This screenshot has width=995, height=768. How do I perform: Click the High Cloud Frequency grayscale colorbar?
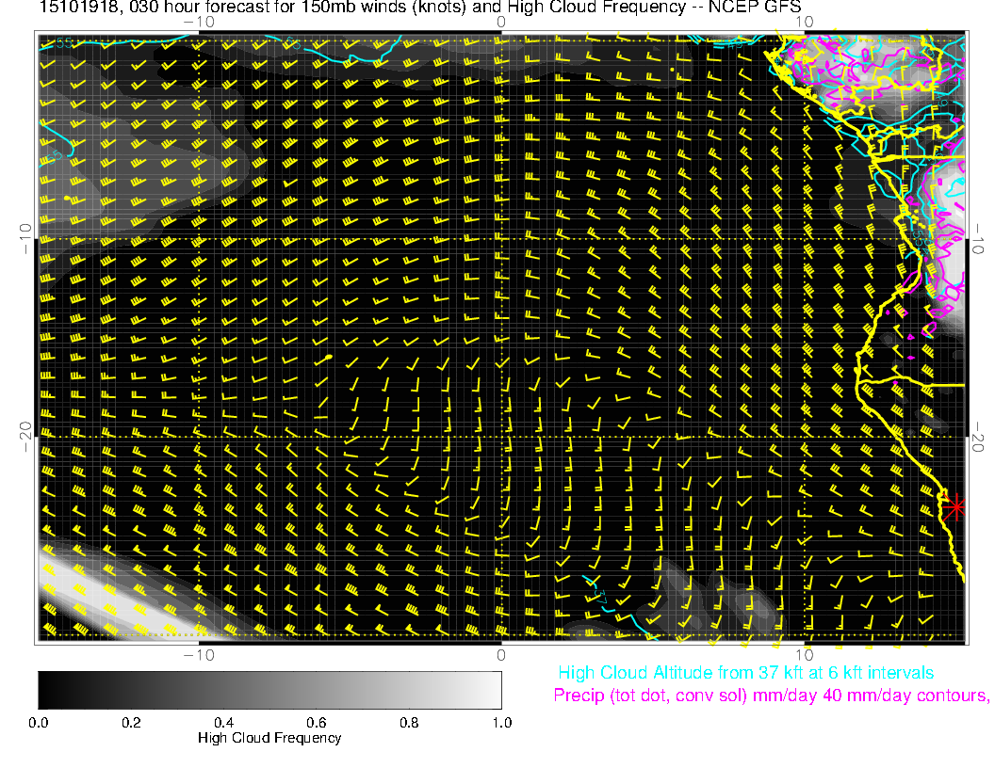269,690
